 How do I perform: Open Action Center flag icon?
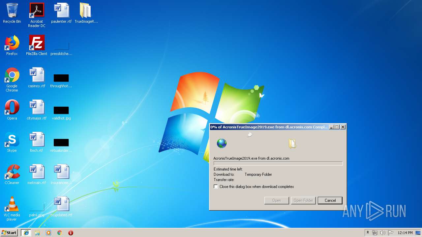point(391,233)
